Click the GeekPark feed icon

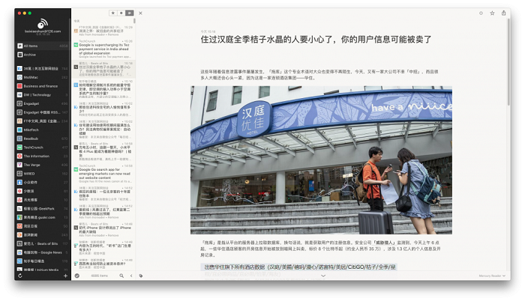click(19, 208)
